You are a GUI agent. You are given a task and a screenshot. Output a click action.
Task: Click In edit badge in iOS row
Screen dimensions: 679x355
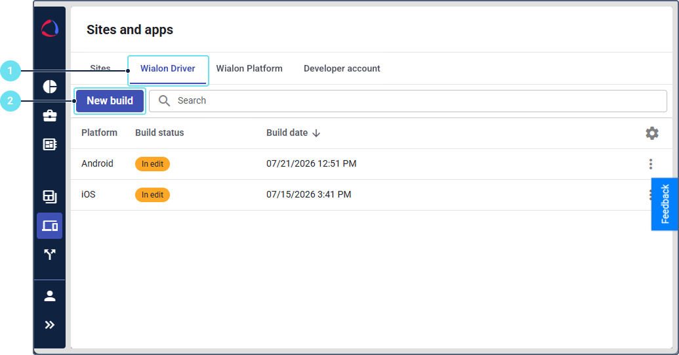[152, 195]
